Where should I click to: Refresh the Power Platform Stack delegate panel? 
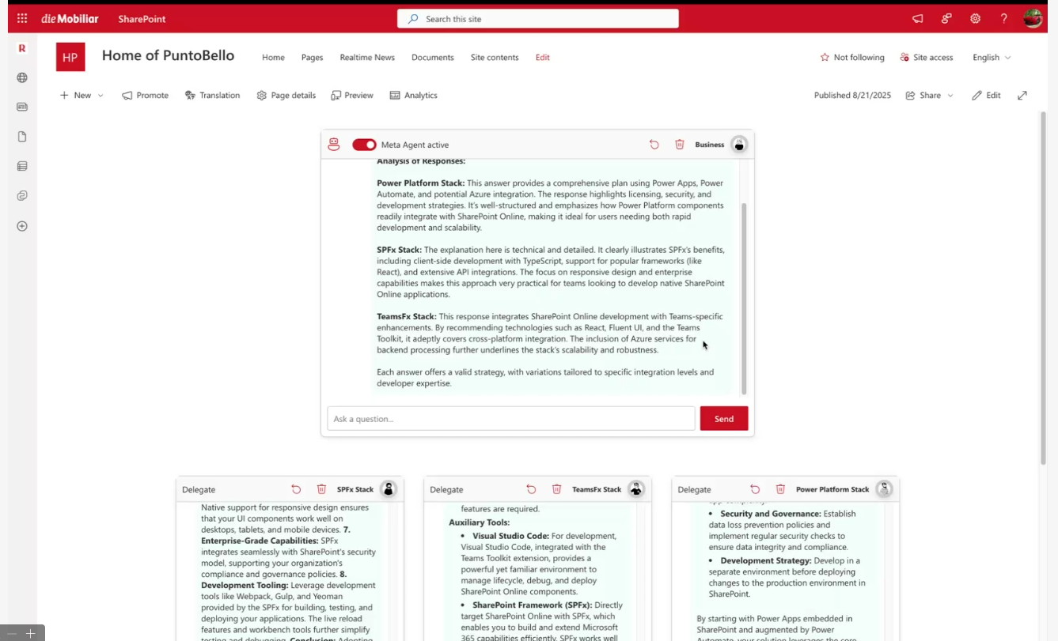coord(755,489)
